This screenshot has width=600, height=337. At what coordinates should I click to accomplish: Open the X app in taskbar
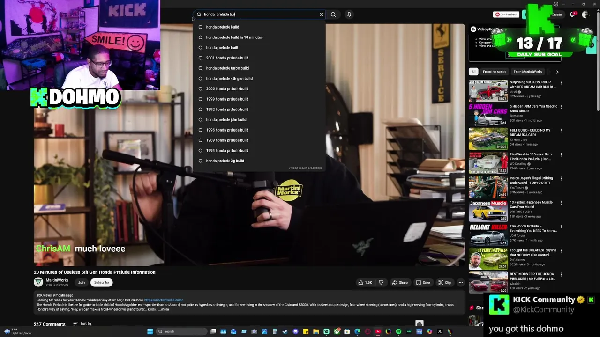(x=440, y=331)
